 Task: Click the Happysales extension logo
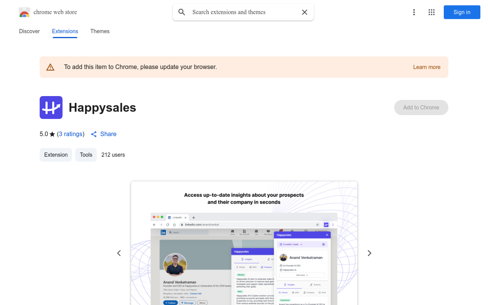pos(51,108)
